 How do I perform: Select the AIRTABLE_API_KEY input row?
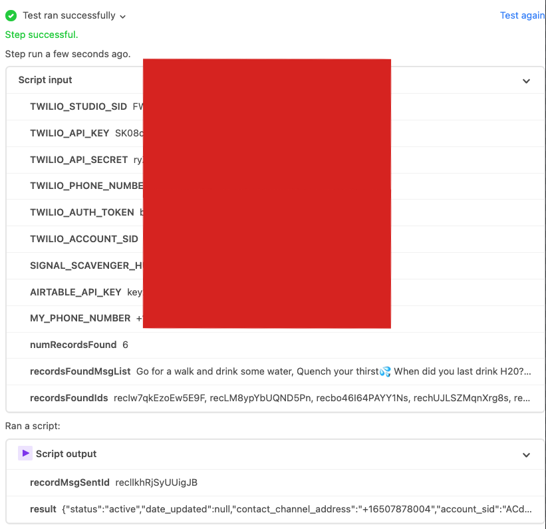[x=76, y=291]
